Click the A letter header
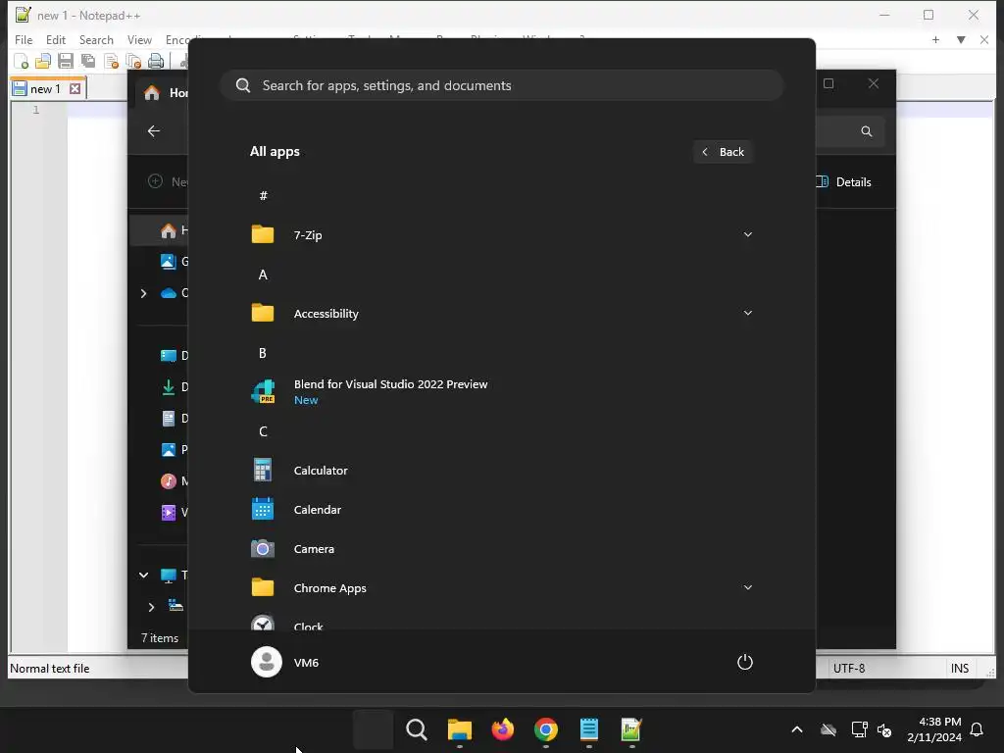The width and height of the screenshot is (1004, 753). [263, 275]
